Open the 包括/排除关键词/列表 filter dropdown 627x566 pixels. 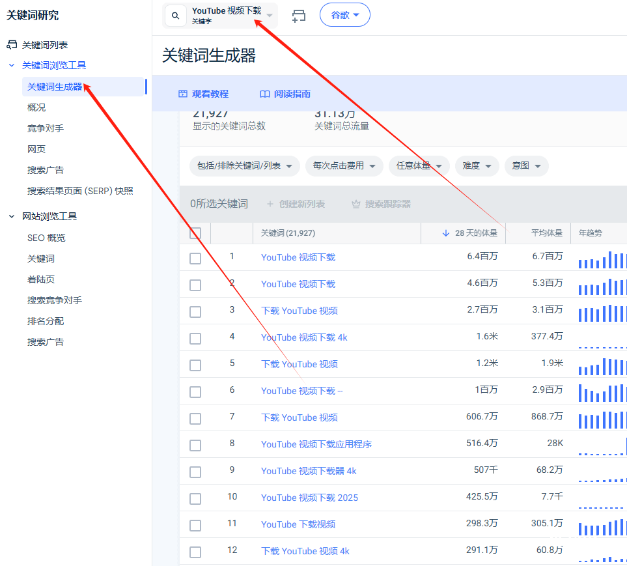click(x=244, y=166)
